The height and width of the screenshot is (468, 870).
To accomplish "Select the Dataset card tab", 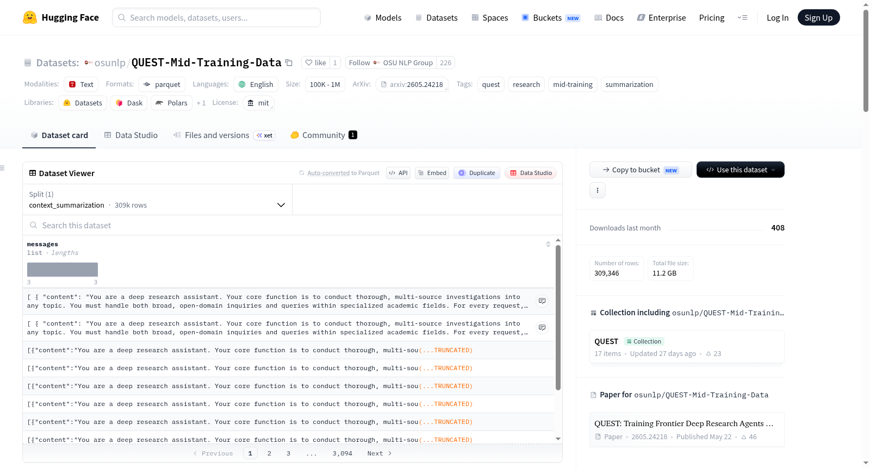I will [59, 135].
